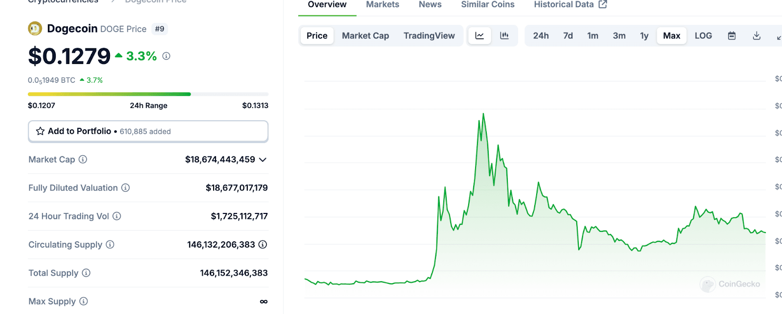
Task: Click the download chart data icon
Action: point(757,36)
